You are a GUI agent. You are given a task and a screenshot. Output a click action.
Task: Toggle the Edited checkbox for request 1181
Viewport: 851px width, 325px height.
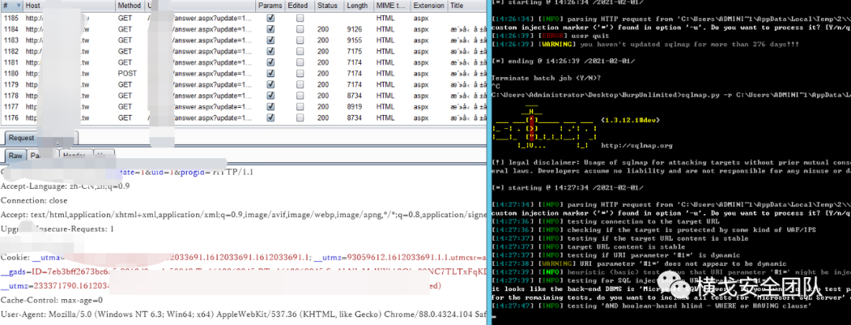(x=300, y=62)
